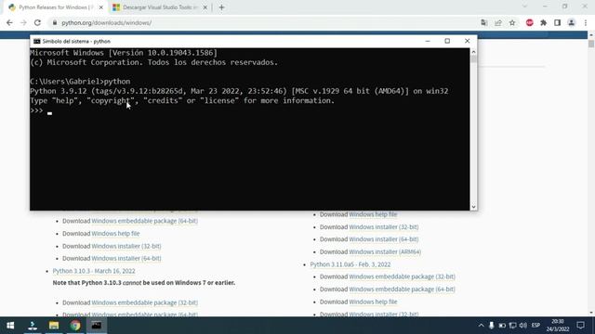Click the ESP language indicator

535,326
